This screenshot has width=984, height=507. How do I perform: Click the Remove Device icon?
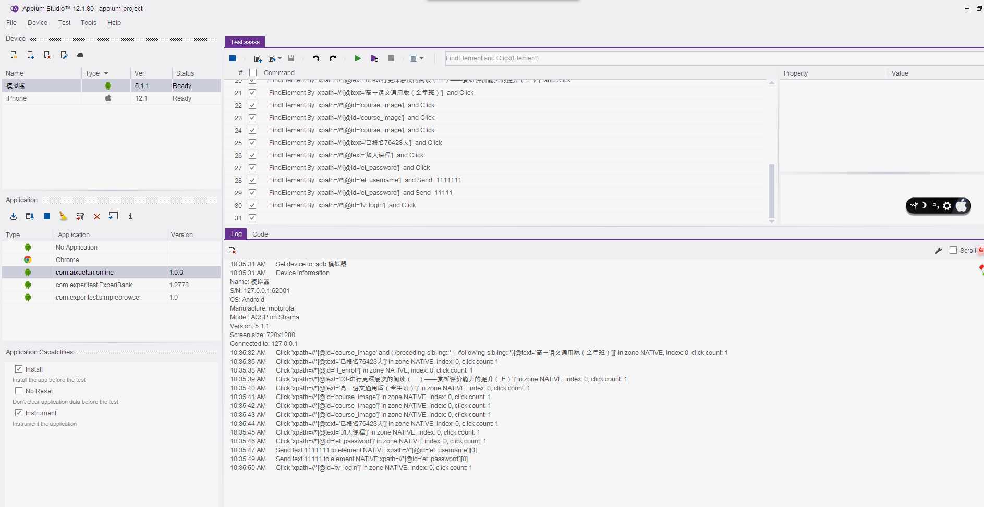click(x=47, y=55)
